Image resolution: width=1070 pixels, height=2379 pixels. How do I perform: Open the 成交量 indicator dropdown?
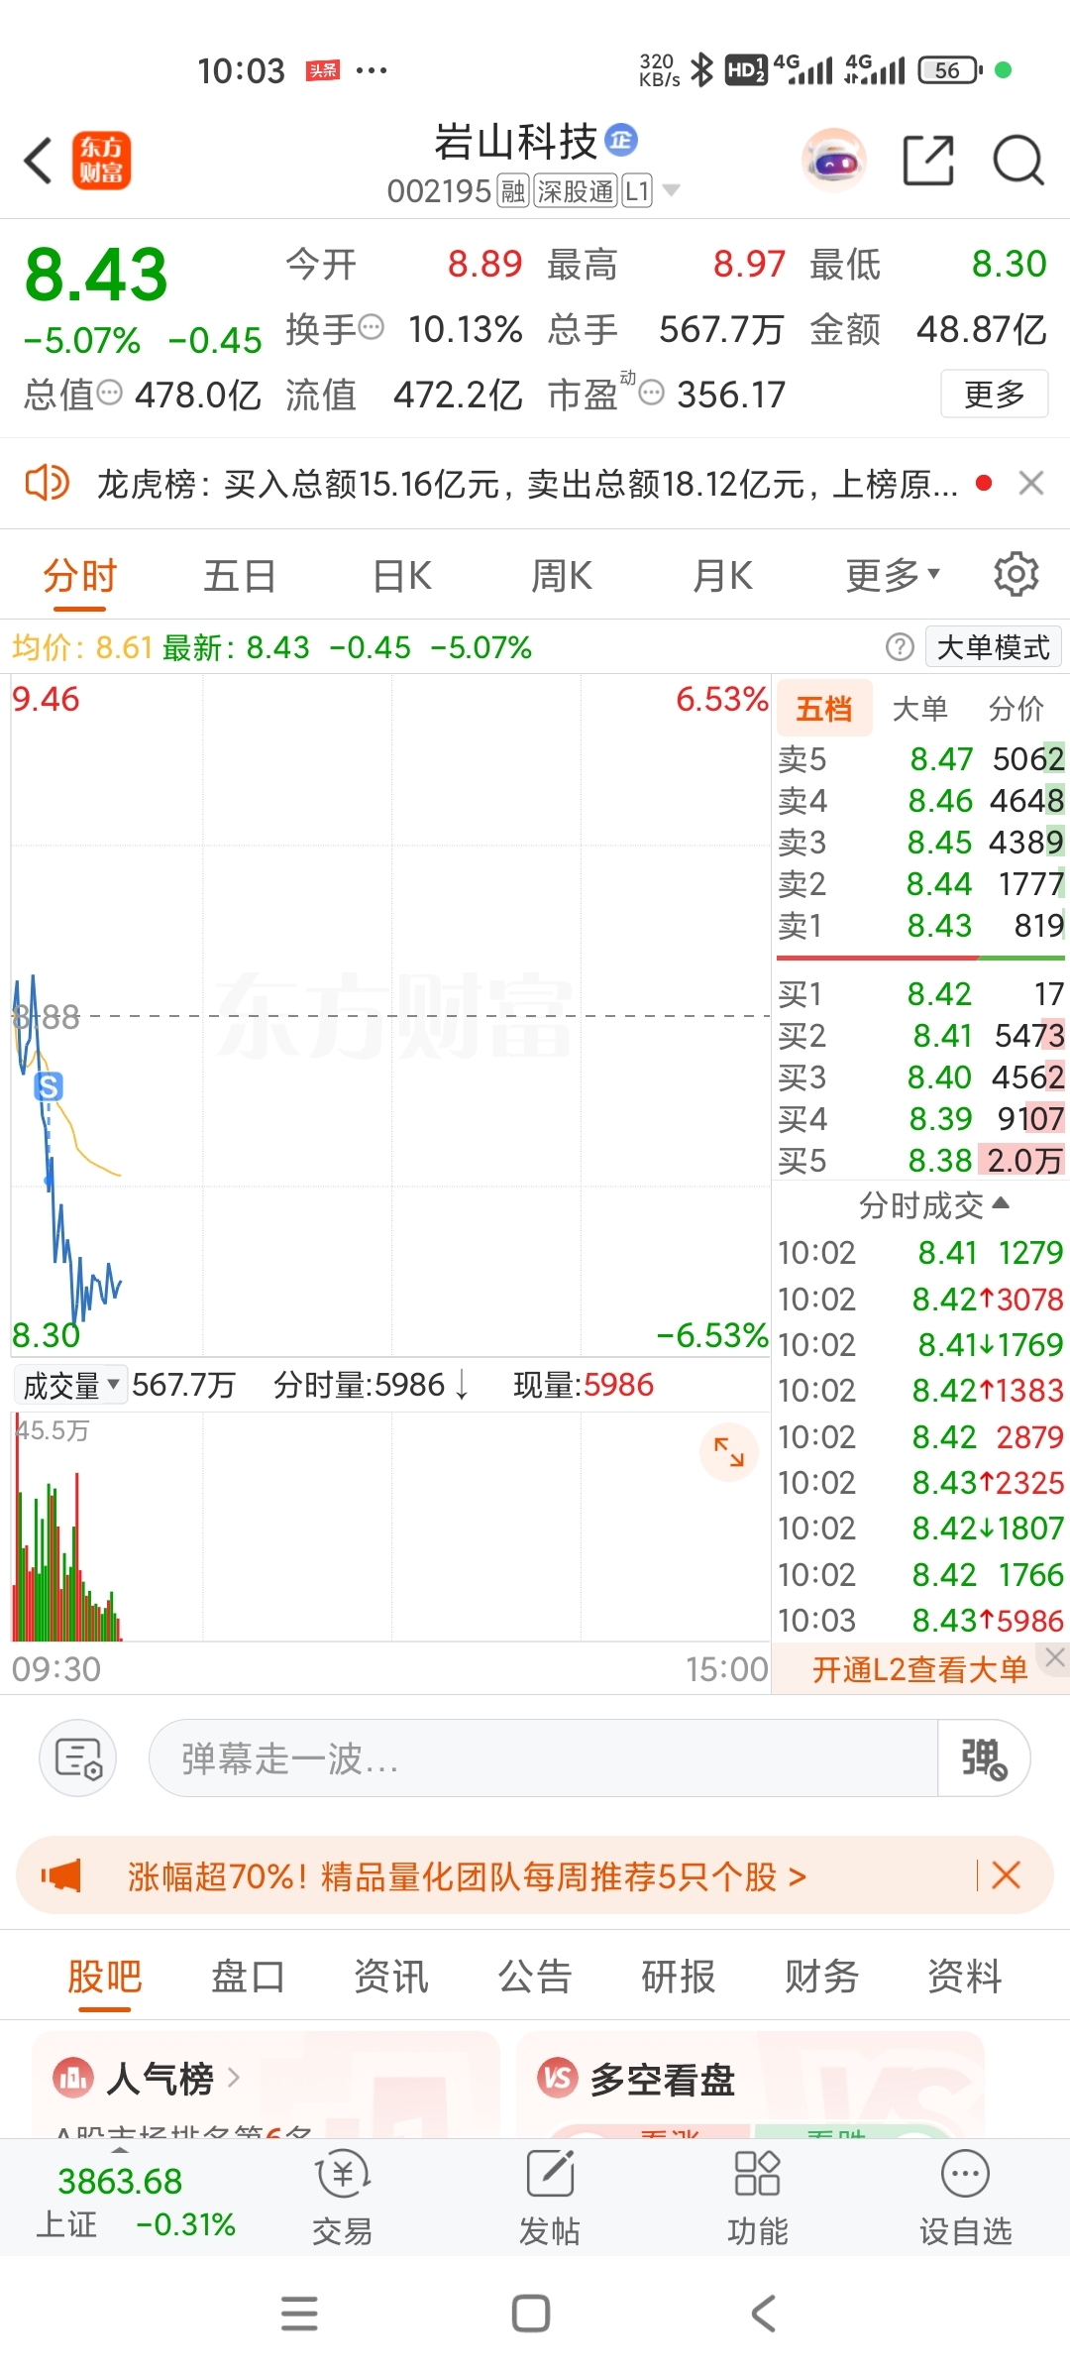[x=70, y=1385]
